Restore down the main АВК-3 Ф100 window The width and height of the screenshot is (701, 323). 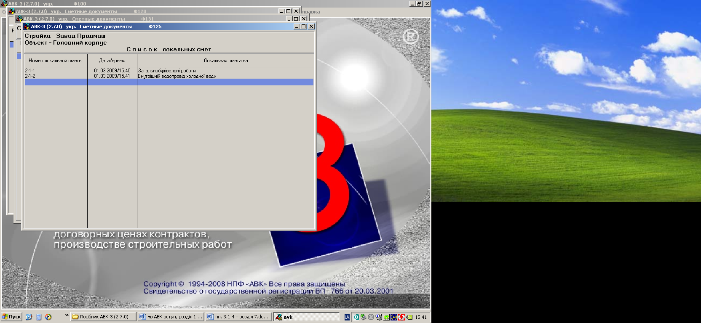point(420,3)
